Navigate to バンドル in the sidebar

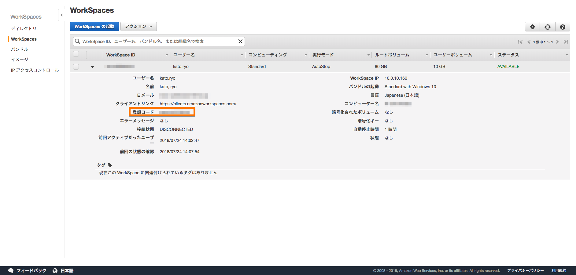coord(19,49)
